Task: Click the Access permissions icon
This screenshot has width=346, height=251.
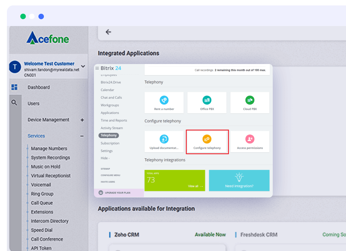Action: click(250, 139)
